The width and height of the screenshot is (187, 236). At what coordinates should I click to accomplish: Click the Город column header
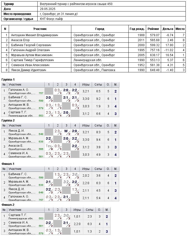pos(100,29)
